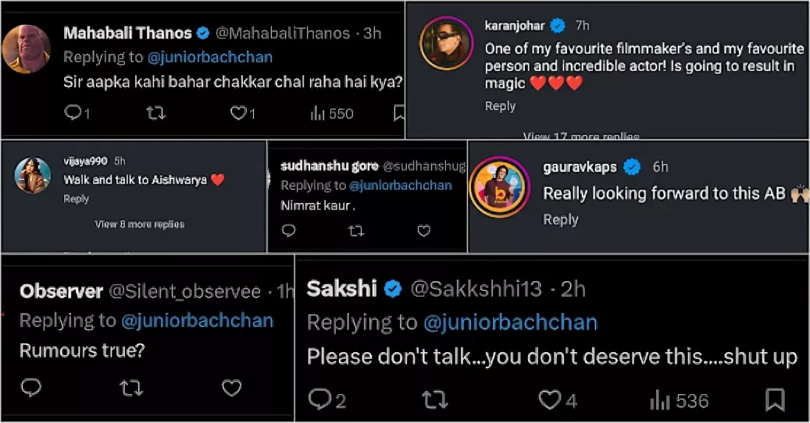The height and width of the screenshot is (423, 810).
Task: Open @juniorbachchan mention in Sakshi's tweet
Action: click(510, 322)
